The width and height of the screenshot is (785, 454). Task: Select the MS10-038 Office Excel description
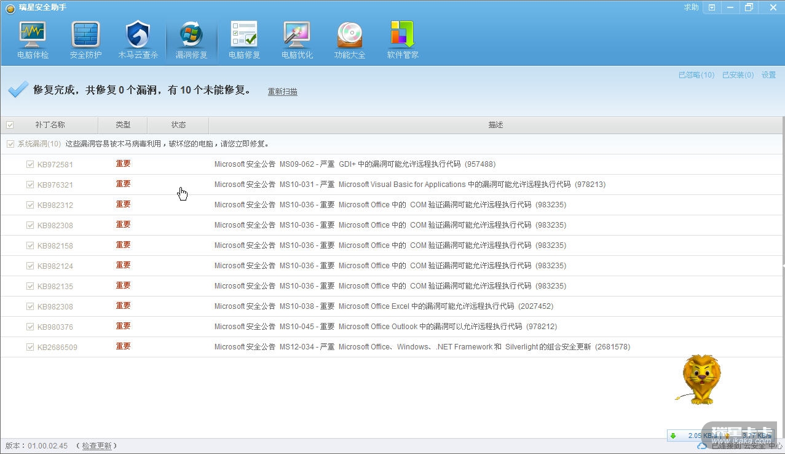(384, 306)
